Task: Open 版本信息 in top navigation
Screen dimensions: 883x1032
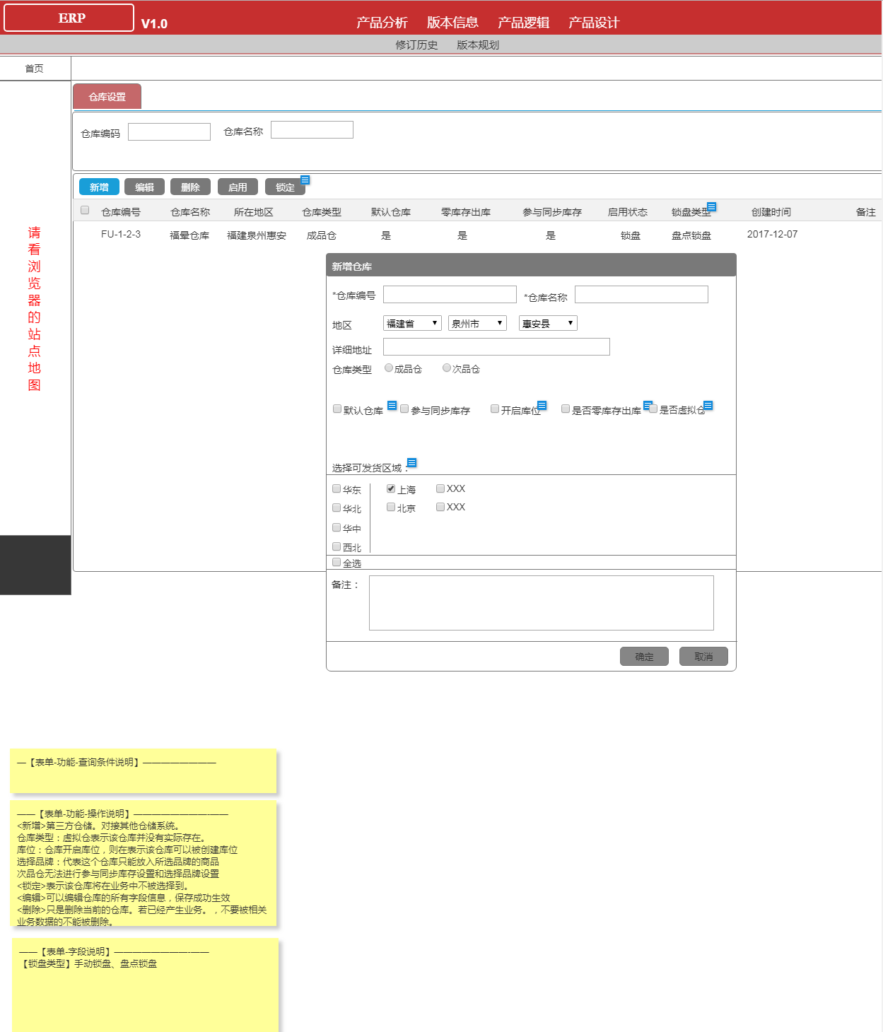Action: 452,23
